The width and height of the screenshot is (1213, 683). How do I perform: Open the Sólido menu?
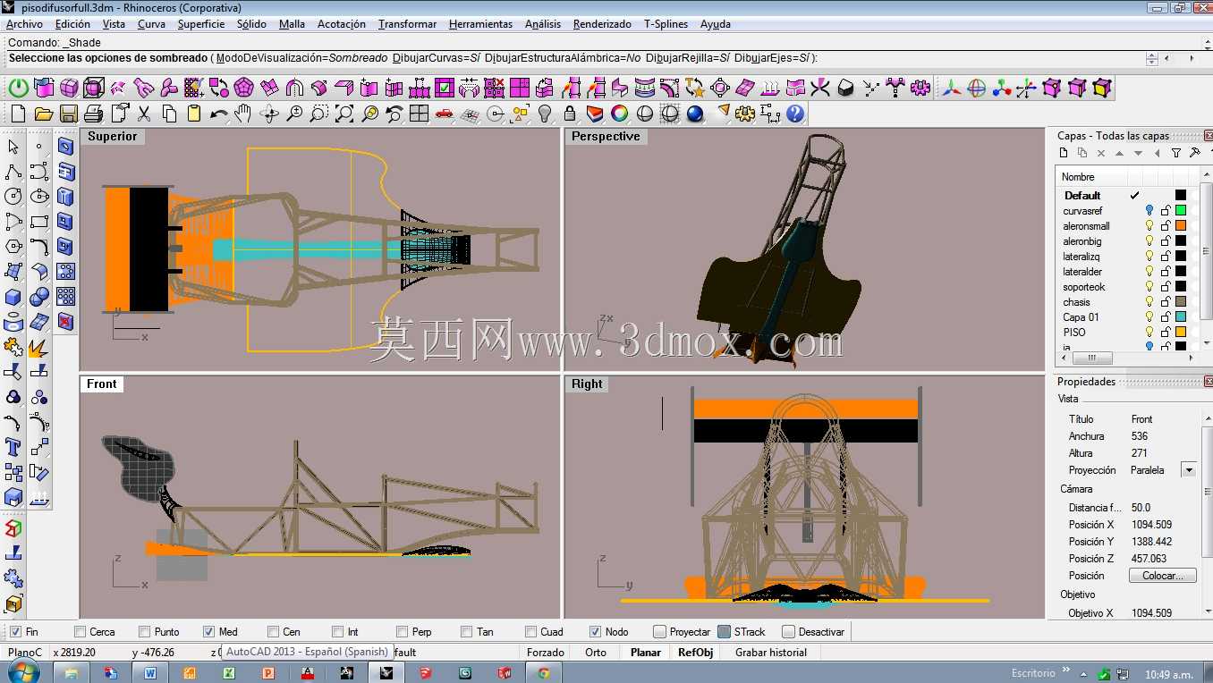click(251, 24)
